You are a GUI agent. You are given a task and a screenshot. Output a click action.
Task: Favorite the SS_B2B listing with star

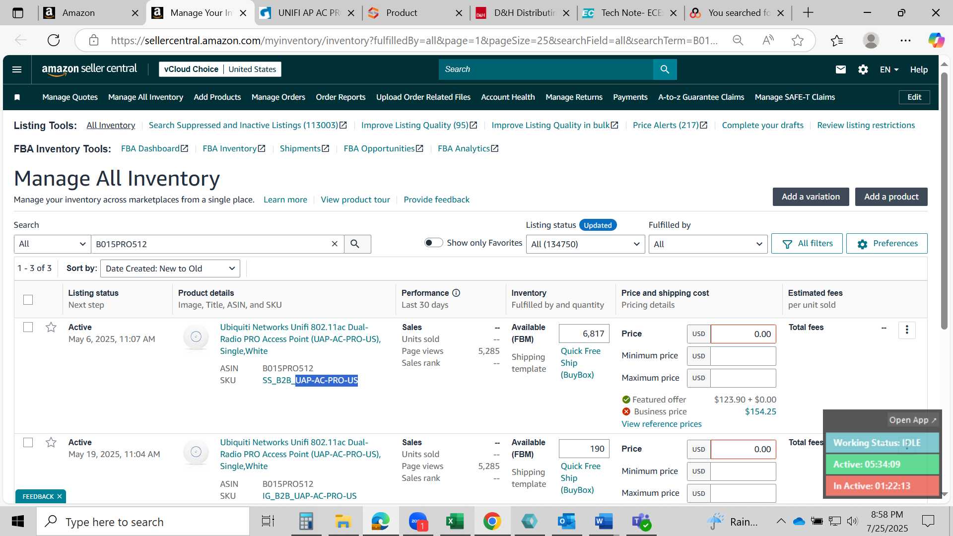(x=51, y=327)
